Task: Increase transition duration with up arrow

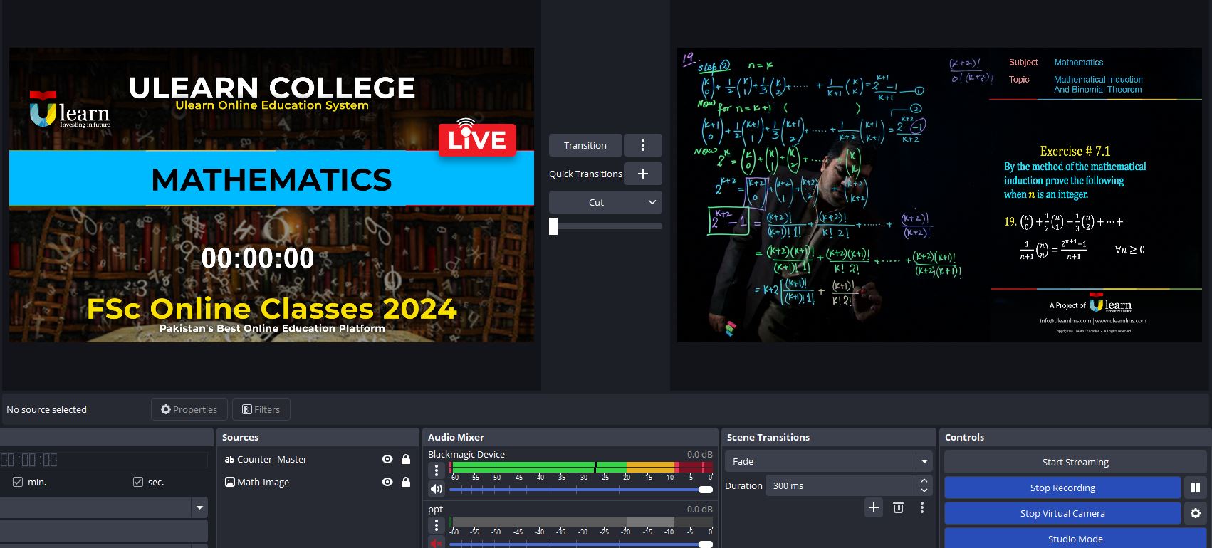Action: pyautogui.click(x=924, y=481)
